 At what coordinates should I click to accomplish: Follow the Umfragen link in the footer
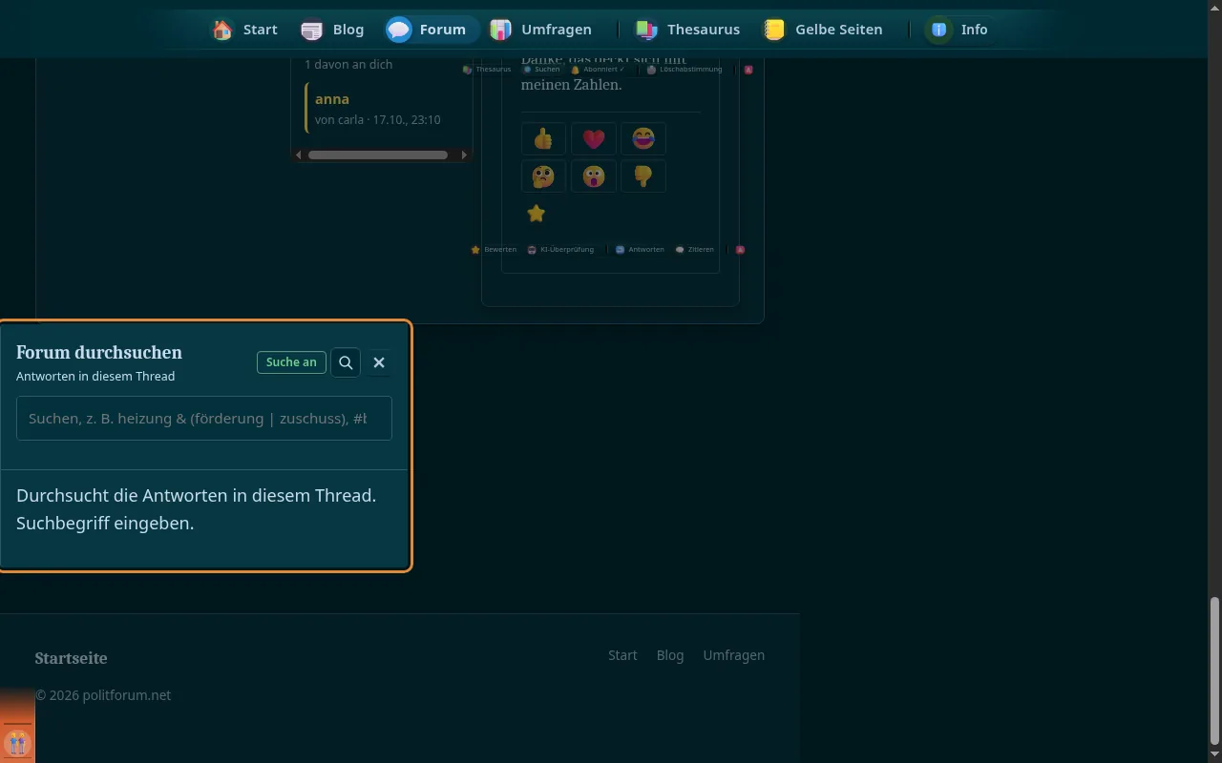[x=734, y=655]
